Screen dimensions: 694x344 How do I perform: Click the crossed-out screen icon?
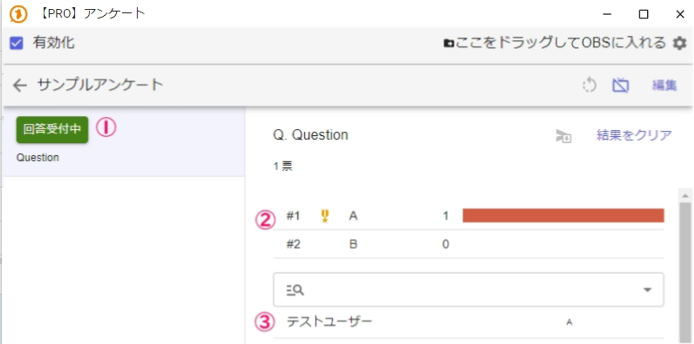pyautogui.click(x=620, y=85)
